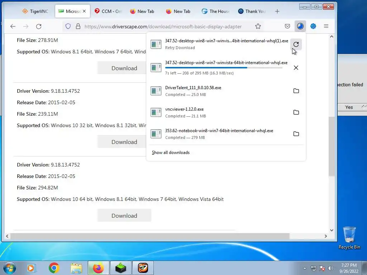Open the green cube app in taskbar
Image resolution: width=367 pixels, height=275 pixels.
tap(121, 268)
